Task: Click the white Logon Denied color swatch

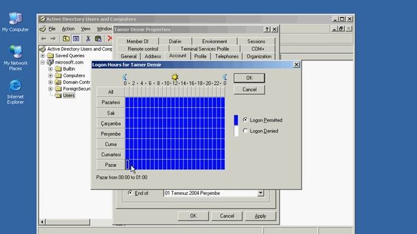Action: pyautogui.click(x=236, y=131)
